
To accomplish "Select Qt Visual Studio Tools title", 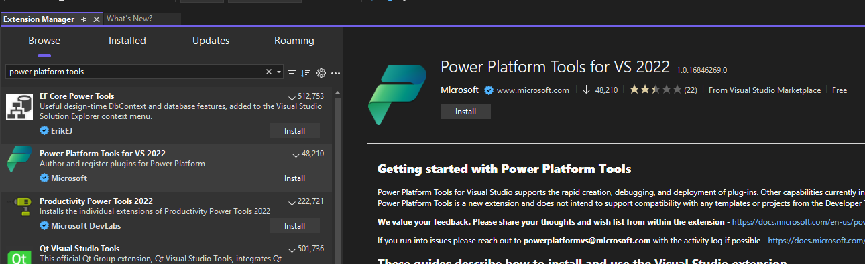I will pyautogui.click(x=80, y=249).
